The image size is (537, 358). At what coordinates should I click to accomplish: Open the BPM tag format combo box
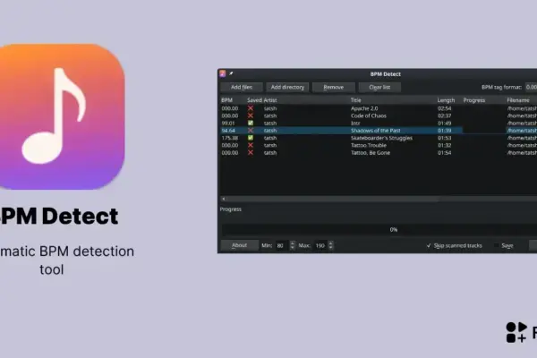[x=531, y=87]
